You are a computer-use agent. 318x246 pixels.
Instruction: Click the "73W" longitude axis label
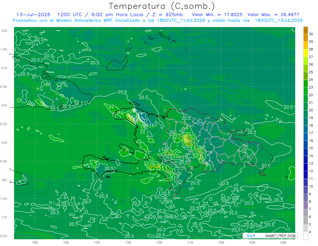(x=128, y=242)
